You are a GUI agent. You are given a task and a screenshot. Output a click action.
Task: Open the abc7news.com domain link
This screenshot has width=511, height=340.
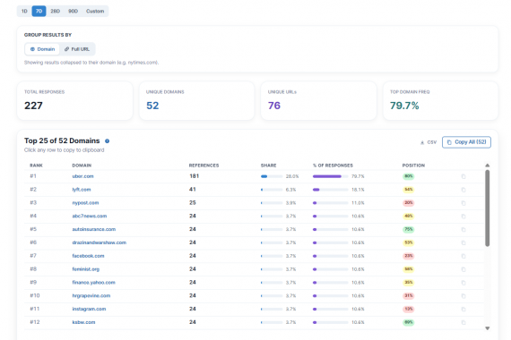(x=90, y=216)
